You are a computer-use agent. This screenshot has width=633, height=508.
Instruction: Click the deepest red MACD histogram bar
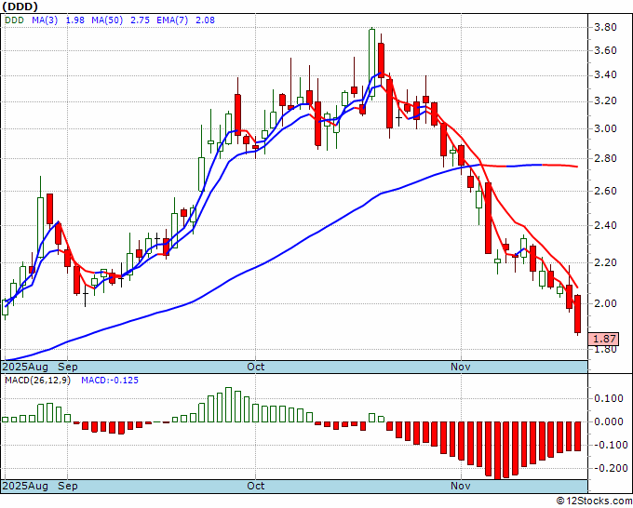[x=496, y=450]
